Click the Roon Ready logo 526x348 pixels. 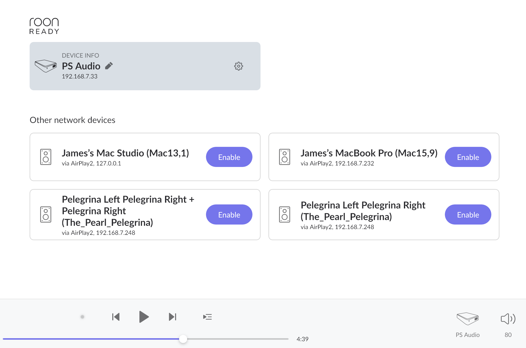pyautogui.click(x=44, y=26)
